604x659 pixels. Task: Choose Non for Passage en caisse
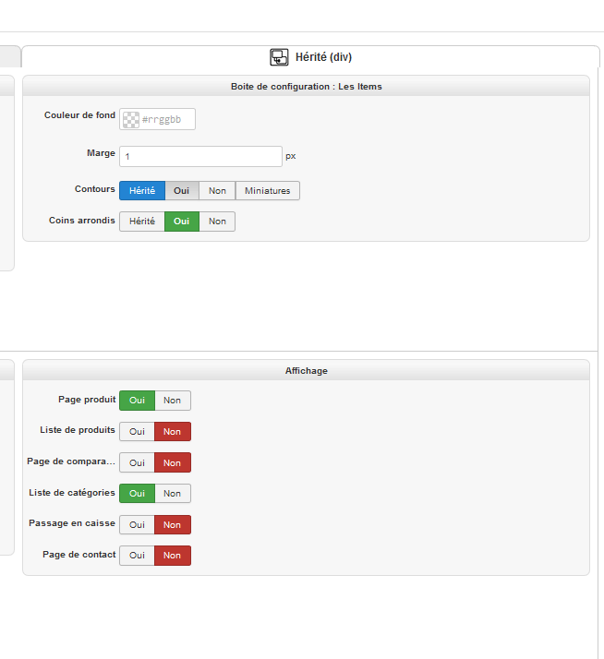pyautogui.click(x=173, y=525)
